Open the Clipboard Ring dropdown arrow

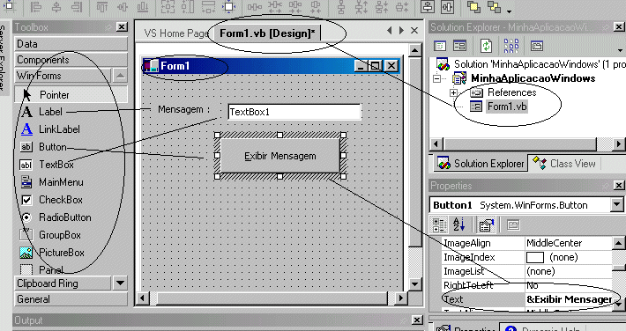(x=120, y=283)
